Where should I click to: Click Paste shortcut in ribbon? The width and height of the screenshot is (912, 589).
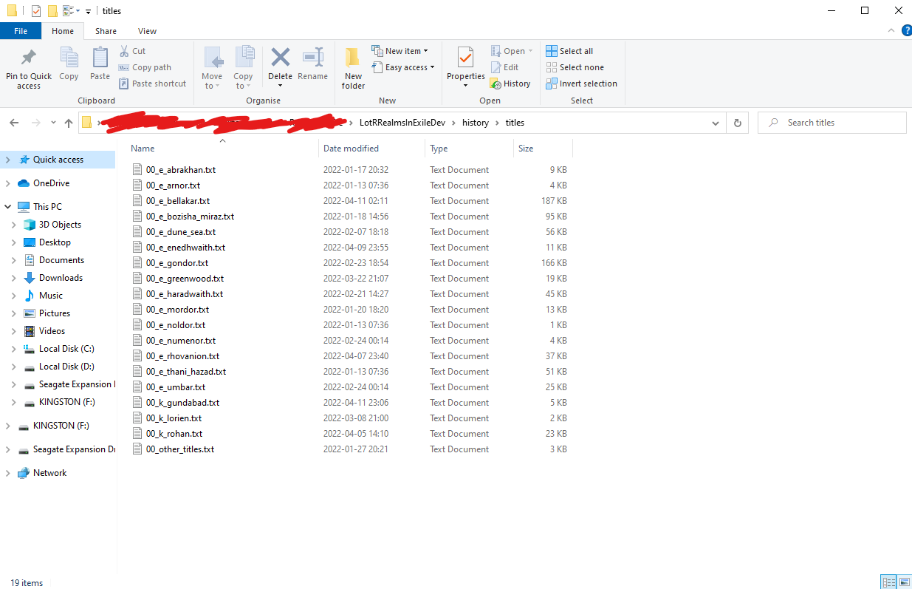pos(152,84)
